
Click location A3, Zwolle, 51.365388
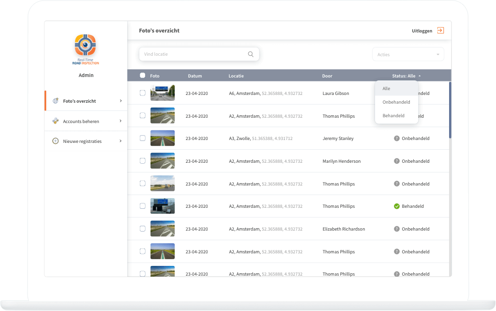(x=261, y=139)
